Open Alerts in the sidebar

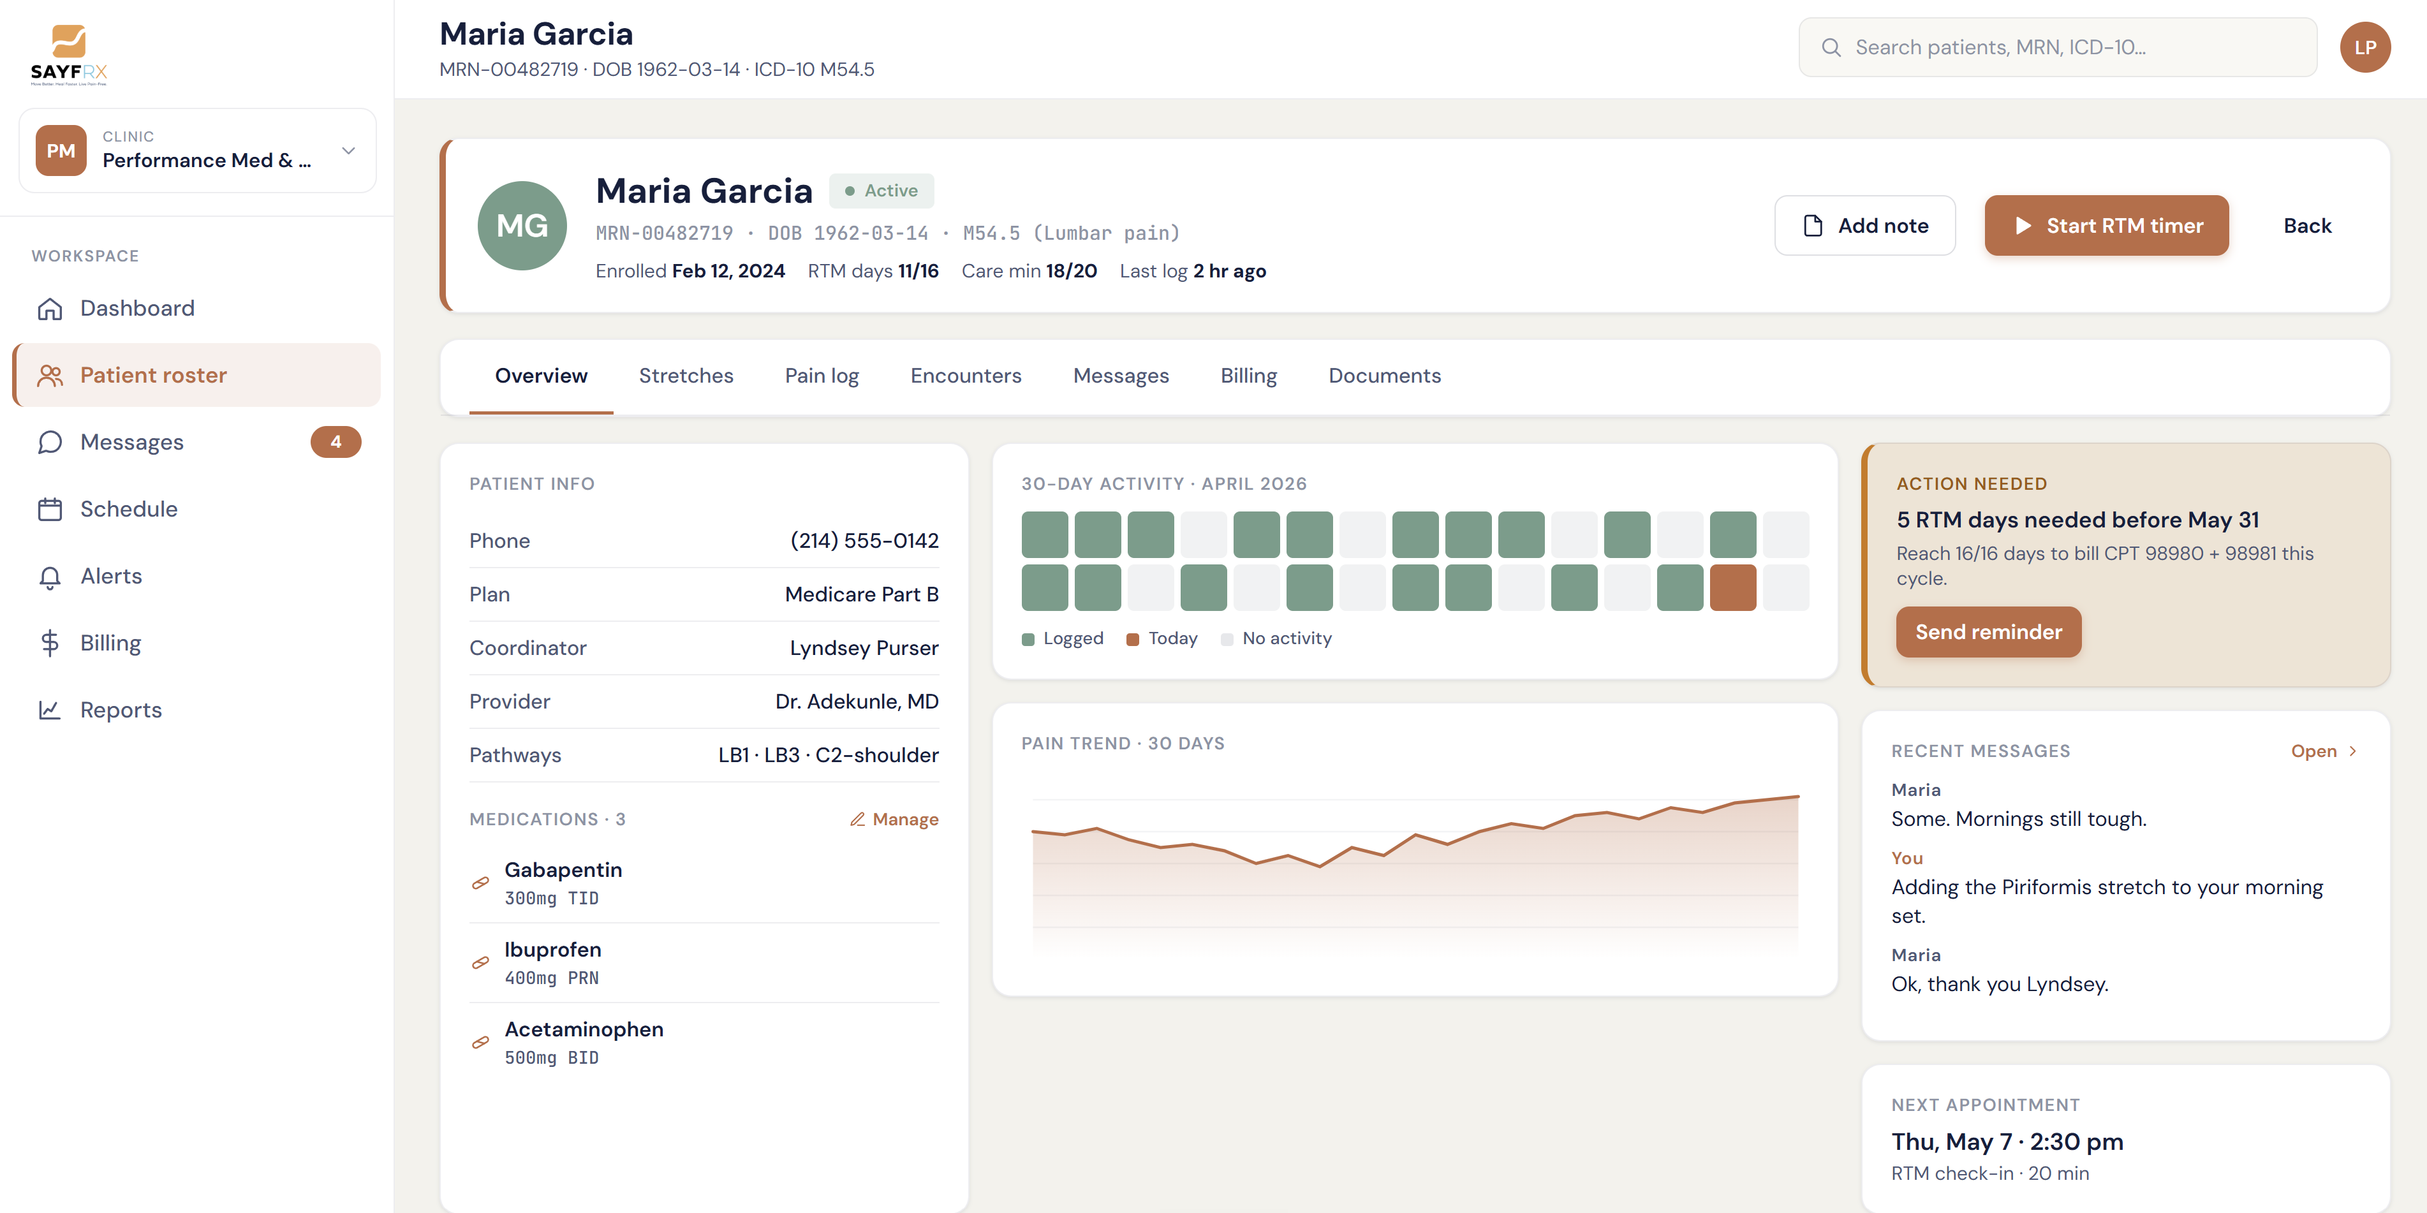pos(197,577)
